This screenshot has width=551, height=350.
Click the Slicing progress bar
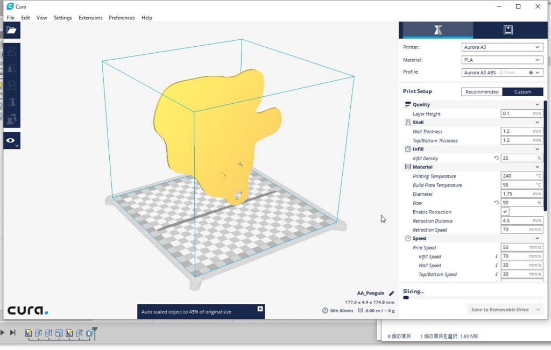click(472, 298)
